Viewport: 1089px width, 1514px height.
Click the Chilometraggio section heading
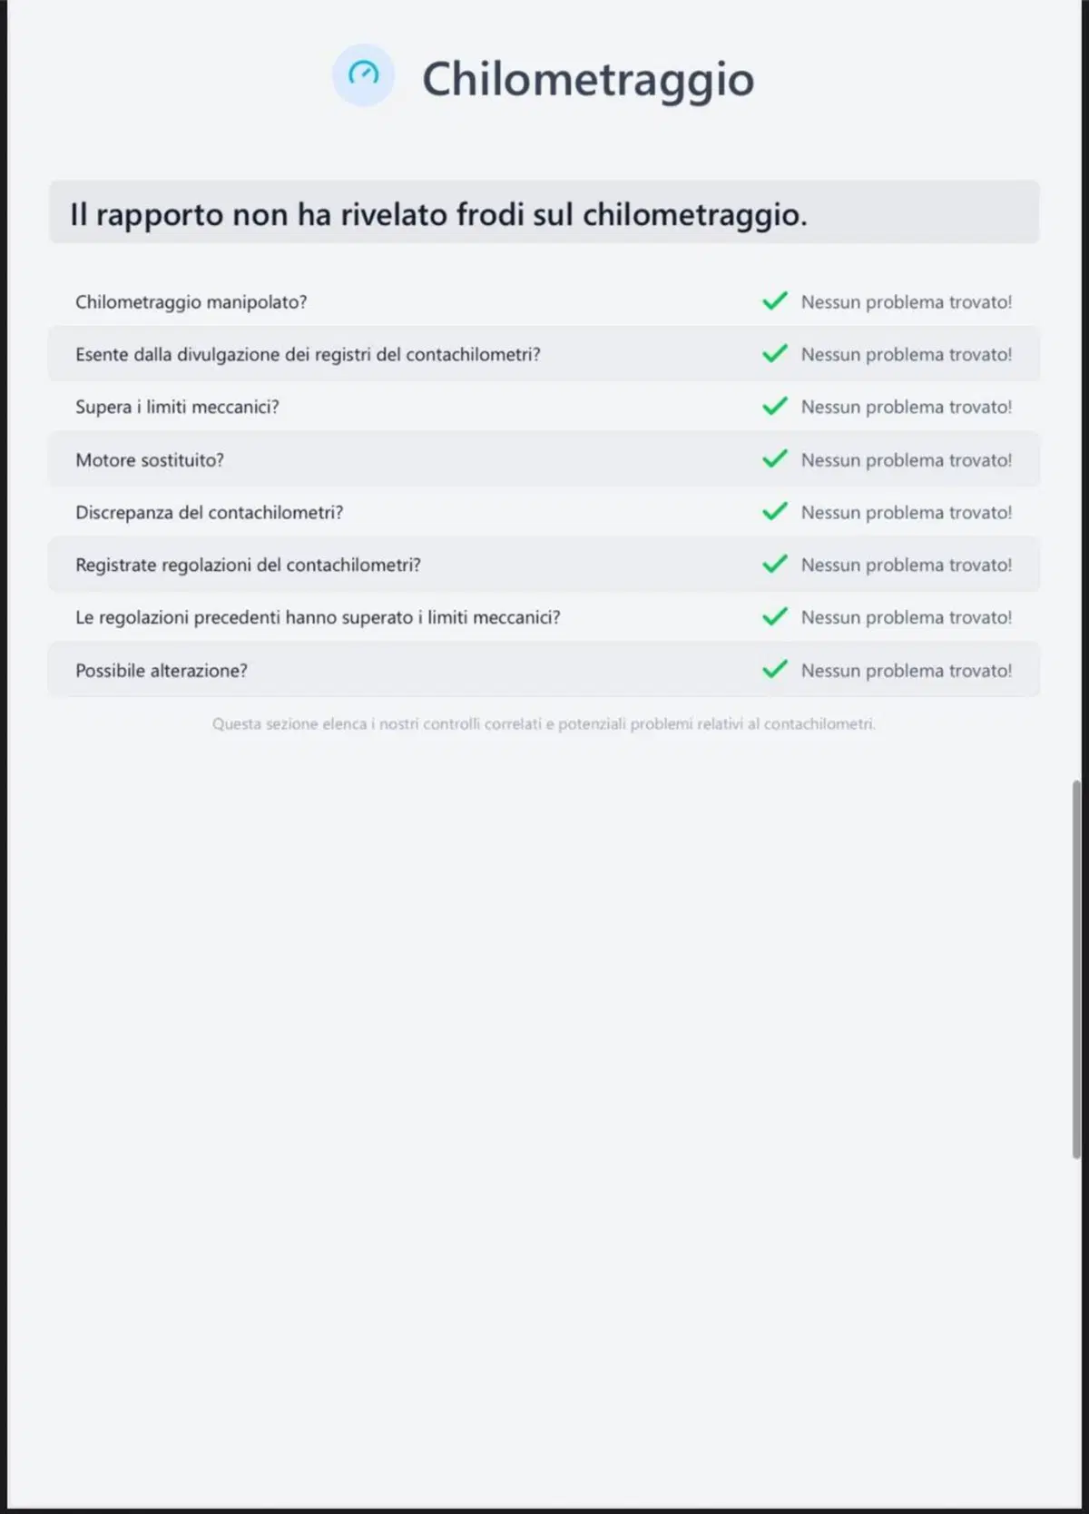click(x=588, y=79)
